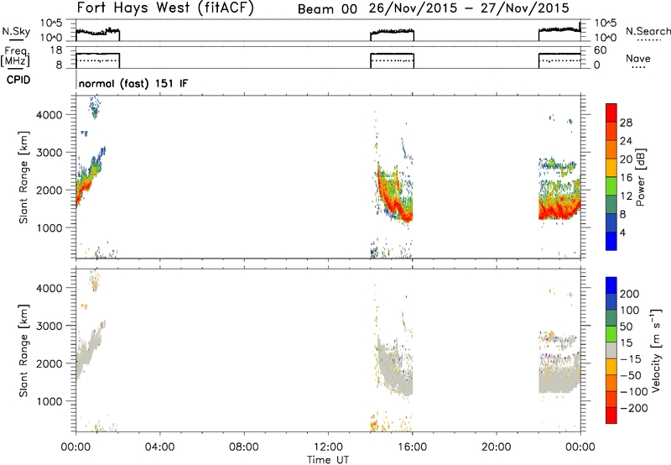Screen dimensions: 671x465
Task: Click the red bottom of the velocity colorbar
Action: pyautogui.click(x=611, y=415)
